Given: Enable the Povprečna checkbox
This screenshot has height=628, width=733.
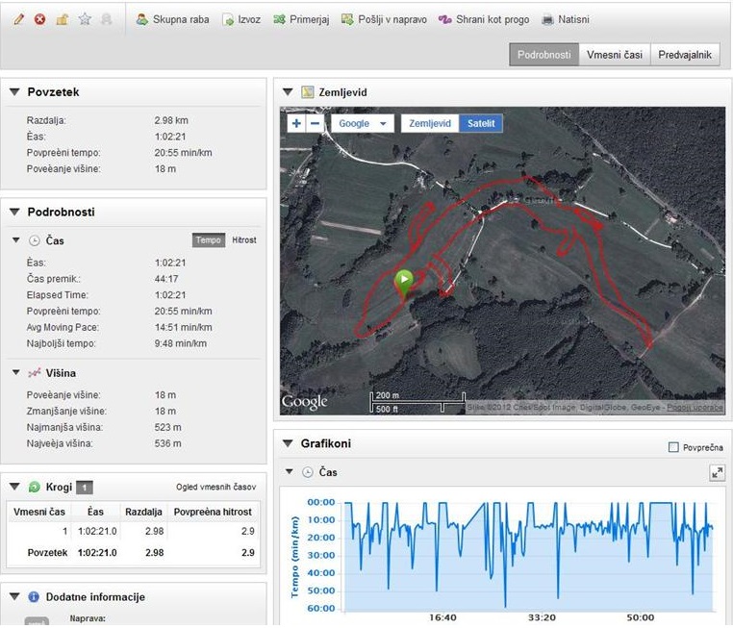Looking at the screenshot, I should pos(673,447).
